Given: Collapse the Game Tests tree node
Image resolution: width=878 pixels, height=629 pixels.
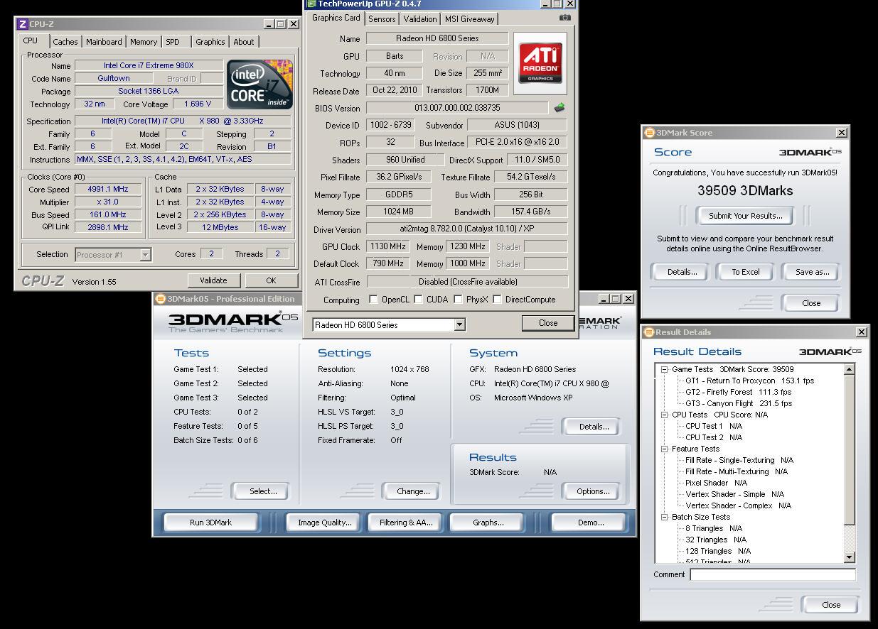Looking at the screenshot, I should pos(665,369).
